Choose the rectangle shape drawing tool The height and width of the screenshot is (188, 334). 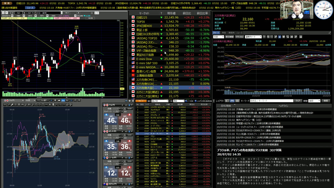tap(43, 105)
